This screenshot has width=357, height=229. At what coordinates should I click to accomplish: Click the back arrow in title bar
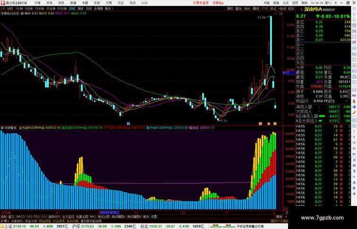coord(336,3)
